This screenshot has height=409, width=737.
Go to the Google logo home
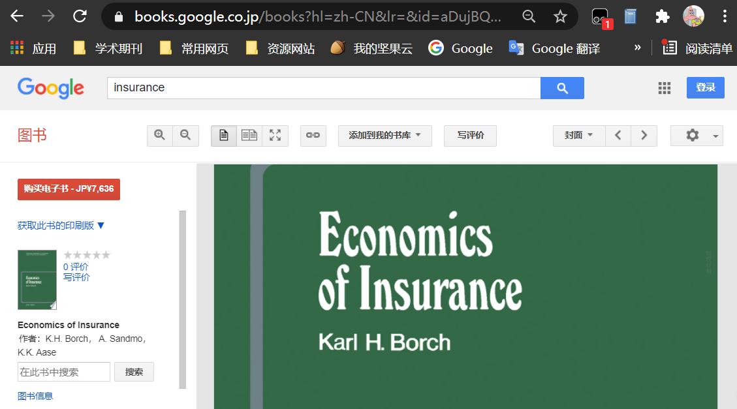51,88
